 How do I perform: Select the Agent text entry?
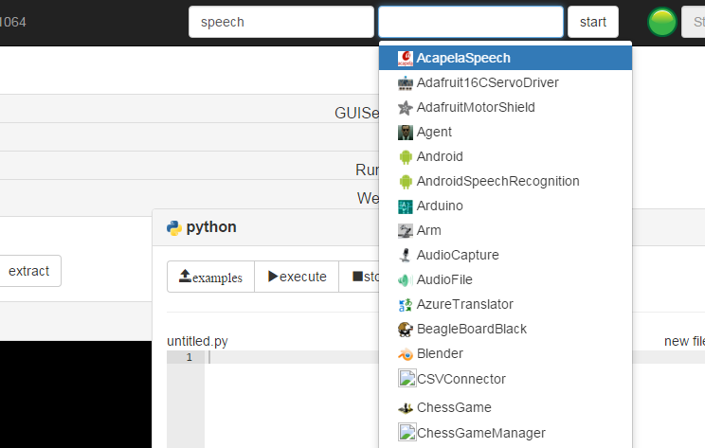coord(434,132)
